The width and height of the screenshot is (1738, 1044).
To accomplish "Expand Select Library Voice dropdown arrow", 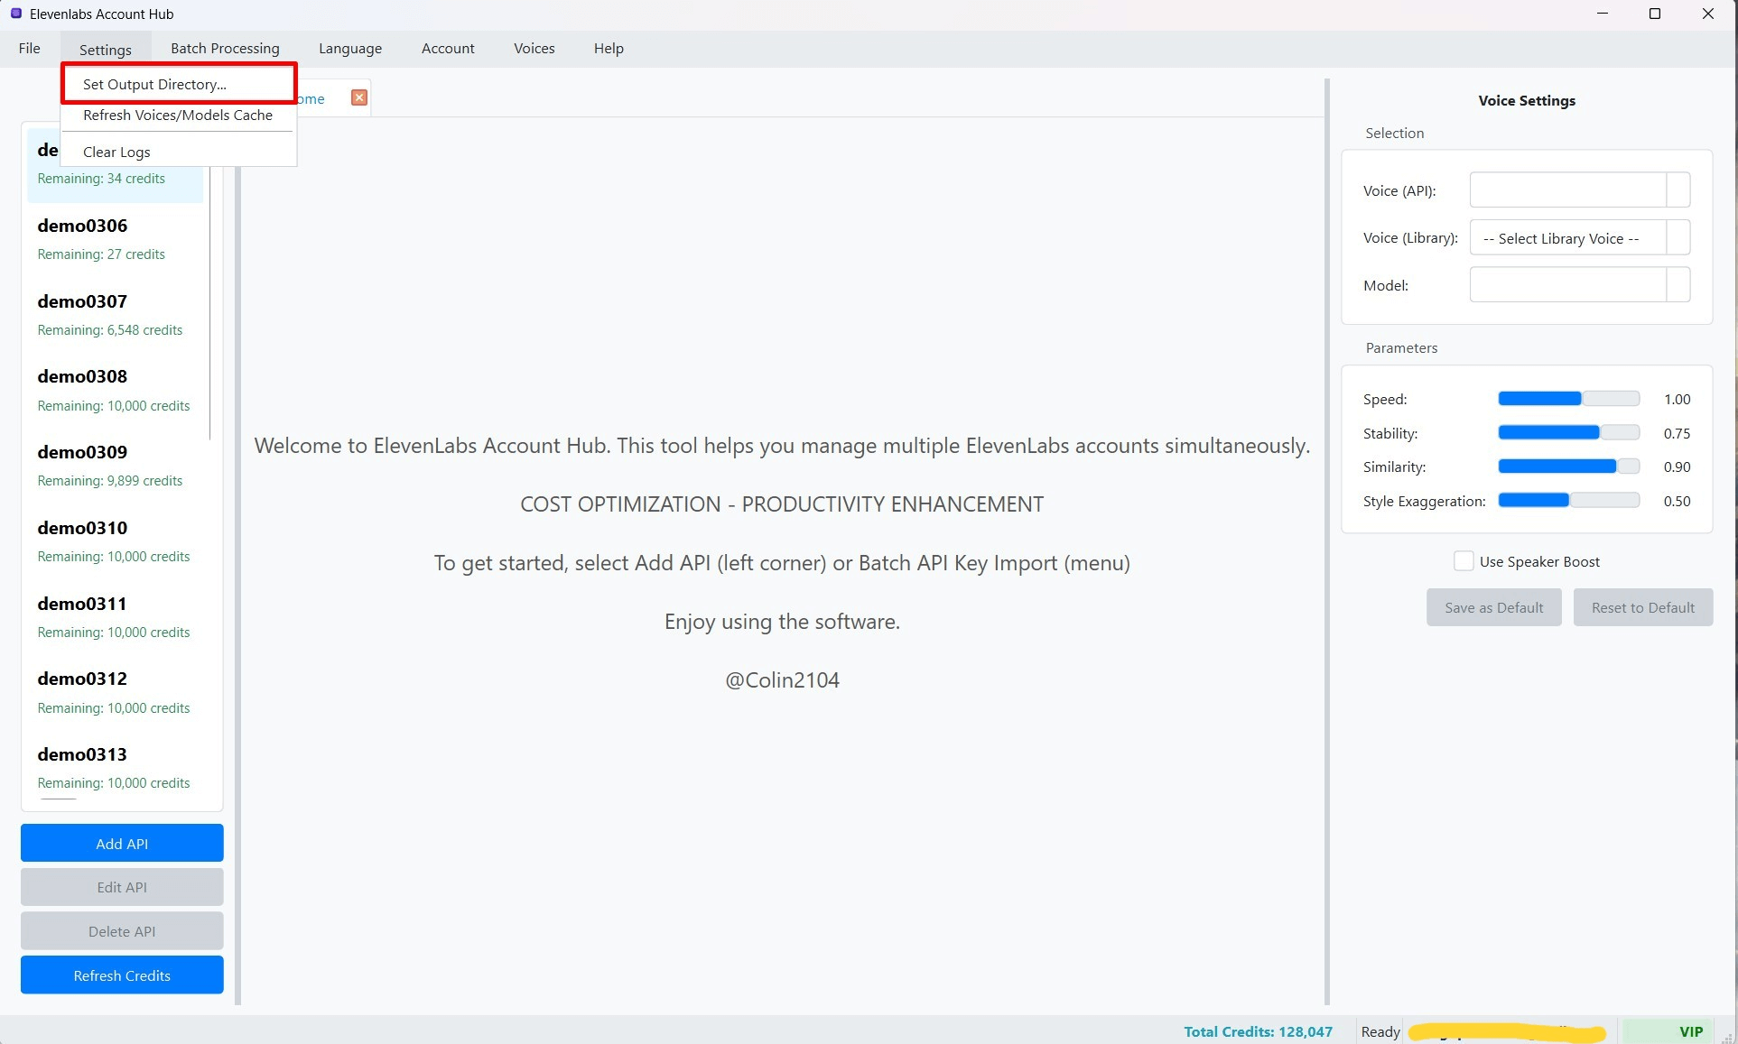I will [1678, 238].
